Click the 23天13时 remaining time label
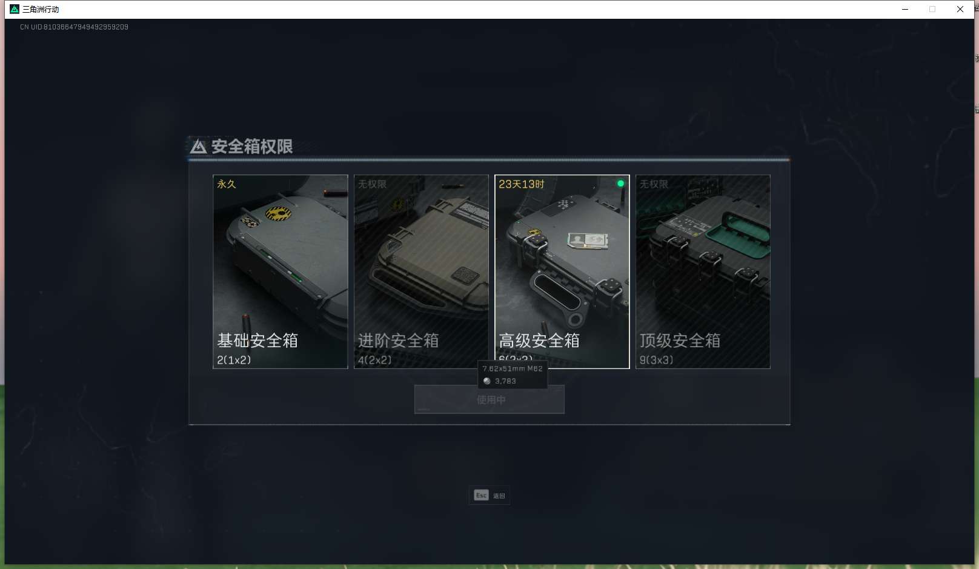Image resolution: width=979 pixels, height=569 pixels. [522, 184]
